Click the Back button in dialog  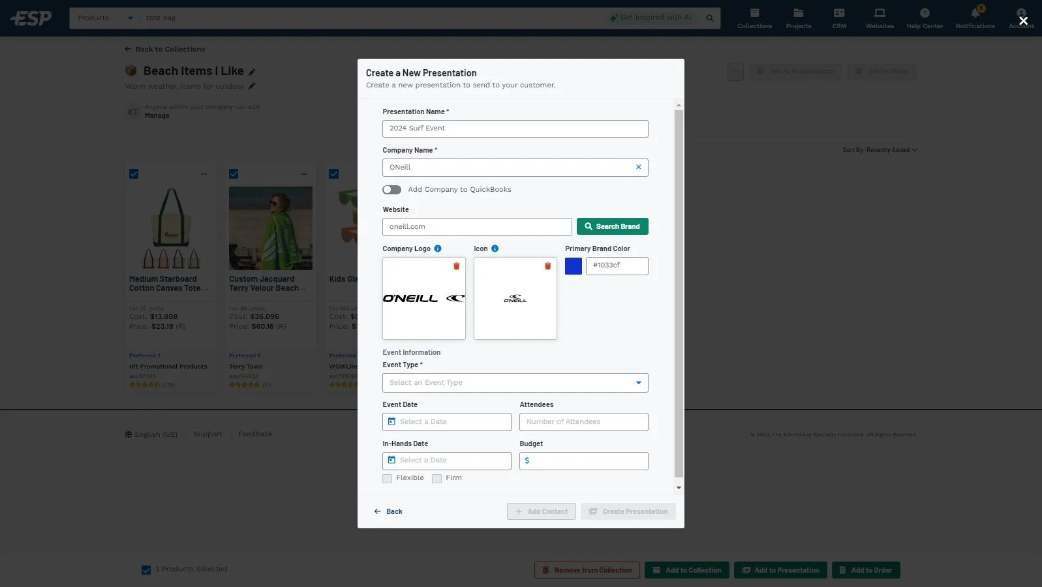(x=388, y=511)
